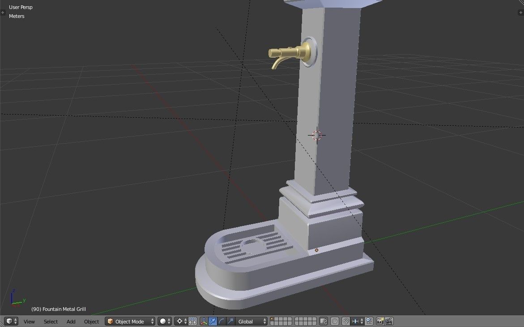The width and height of the screenshot is (524, 327).
Task: Open the Add menu
Action: tap(71, 321)
